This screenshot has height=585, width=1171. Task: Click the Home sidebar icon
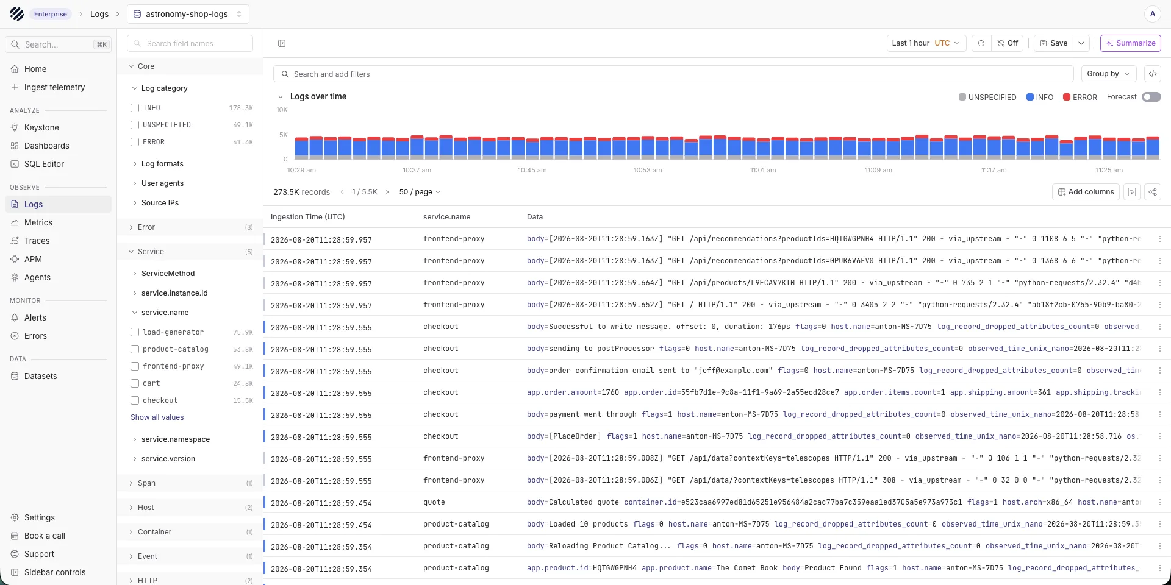[15, 69]
